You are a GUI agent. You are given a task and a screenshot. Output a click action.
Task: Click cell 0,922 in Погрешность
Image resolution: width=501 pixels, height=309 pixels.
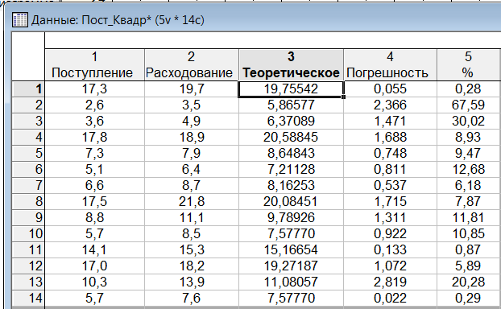[390, 233]
